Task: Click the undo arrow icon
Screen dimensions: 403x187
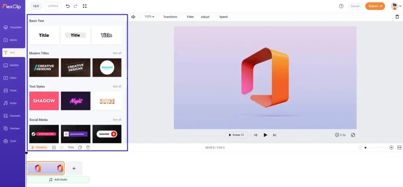Action: [68, 6]
